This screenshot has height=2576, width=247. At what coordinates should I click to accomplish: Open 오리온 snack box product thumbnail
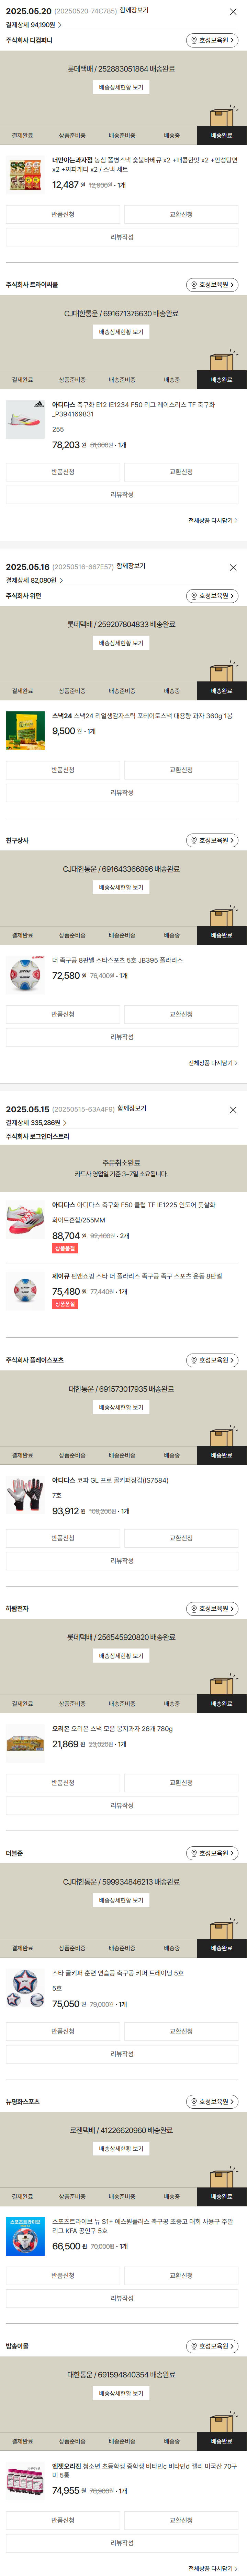25,1743
